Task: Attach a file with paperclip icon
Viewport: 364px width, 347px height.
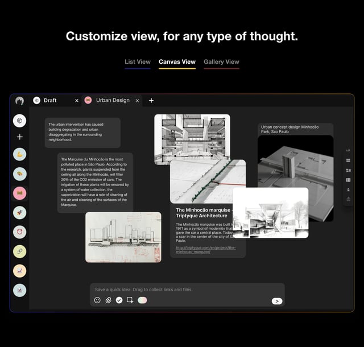Action: tap(108, 300)
